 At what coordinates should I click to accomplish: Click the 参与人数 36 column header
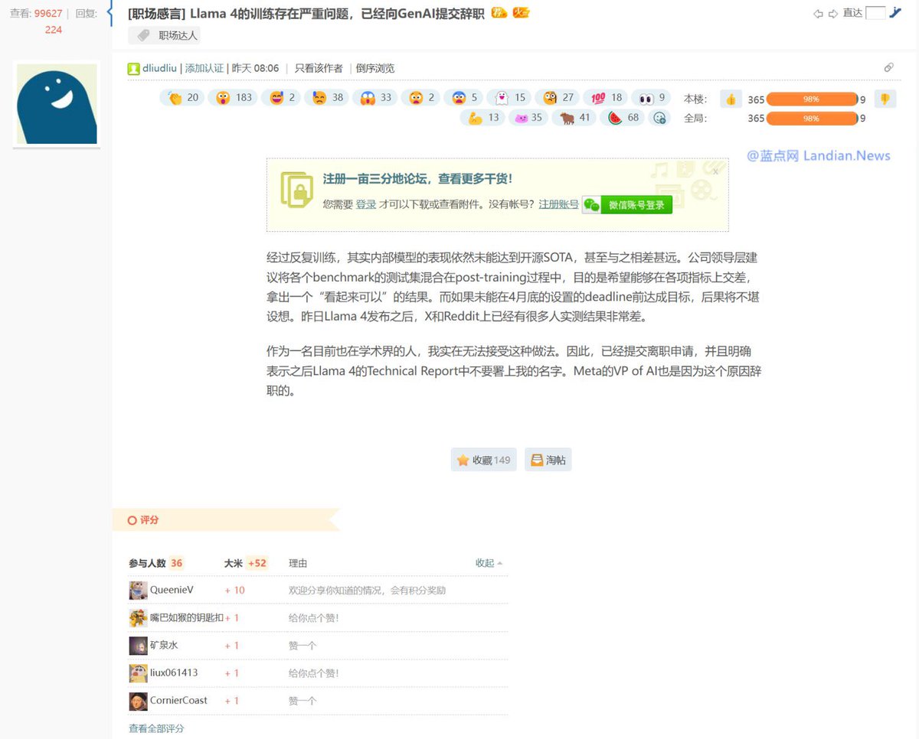[x=156, y=563]
